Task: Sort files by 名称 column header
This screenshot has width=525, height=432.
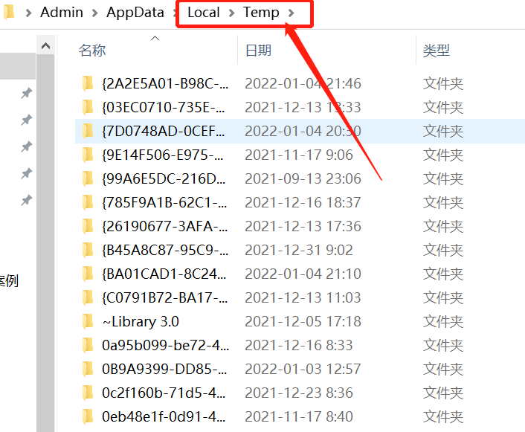Action: (x=92, y=51)
